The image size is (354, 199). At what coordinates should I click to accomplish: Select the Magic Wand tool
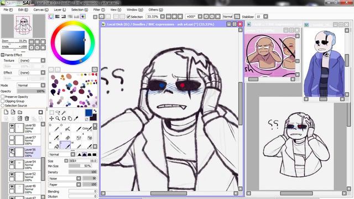[64, 112]
